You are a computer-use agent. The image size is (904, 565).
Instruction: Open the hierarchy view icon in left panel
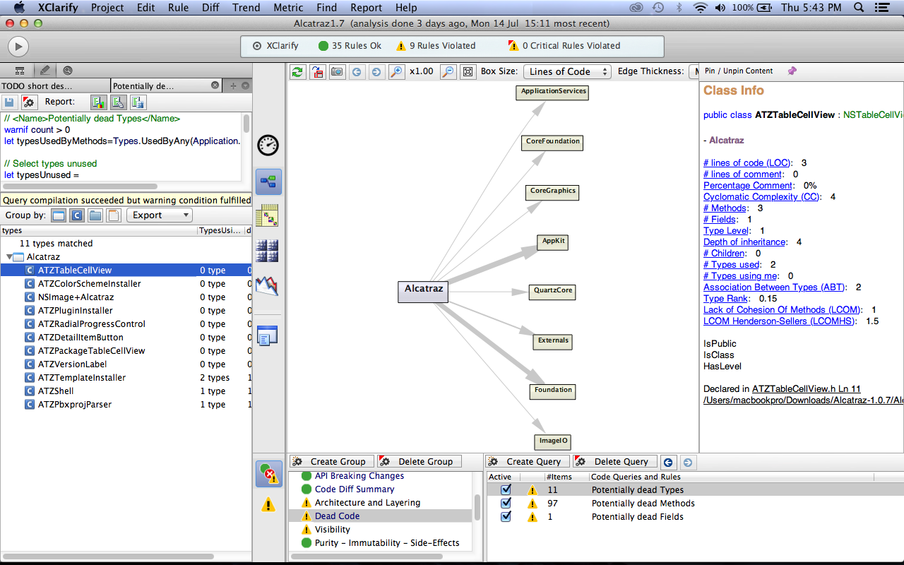20,71
